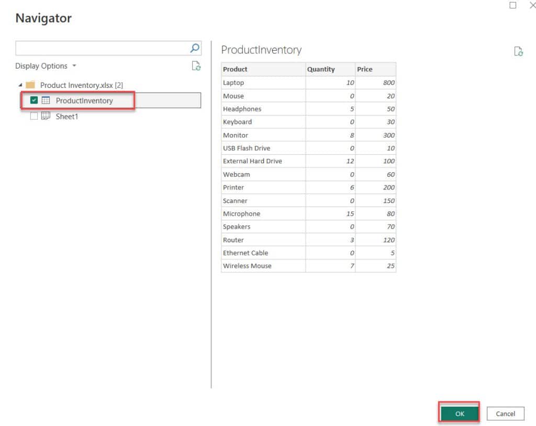This screenshot has height=426, width=536.
Task: Collapse the Product Inventory.xlsx tree node
Action: 20,85
